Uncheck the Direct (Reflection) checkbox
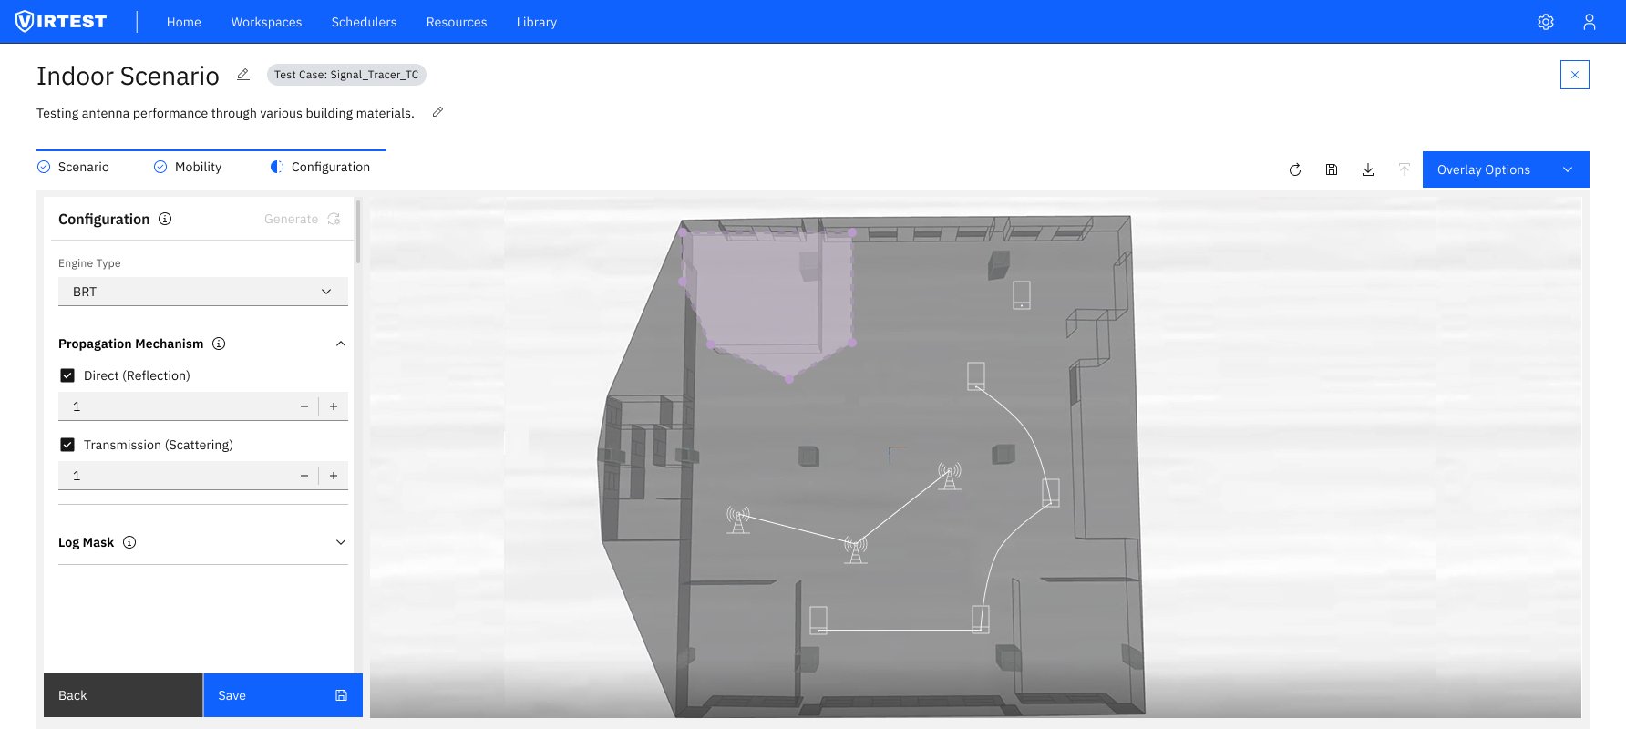The width and height of the screenshot is (1626, 729). pos(67,375)
